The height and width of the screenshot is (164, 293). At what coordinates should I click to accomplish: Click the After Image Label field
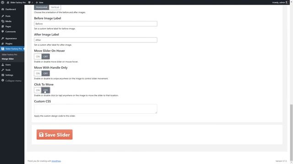coord(96,40)
